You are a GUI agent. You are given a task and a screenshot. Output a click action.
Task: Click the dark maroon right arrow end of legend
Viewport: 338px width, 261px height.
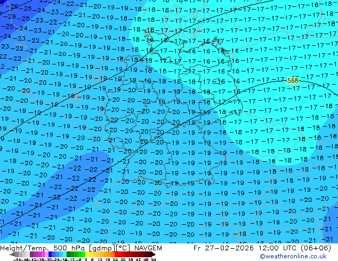(x=154, y=254)
